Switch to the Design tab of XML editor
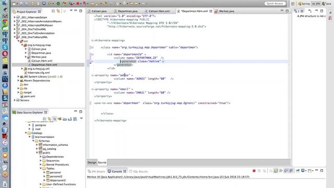This screenshot has width=334, height=188. (92, 162)
